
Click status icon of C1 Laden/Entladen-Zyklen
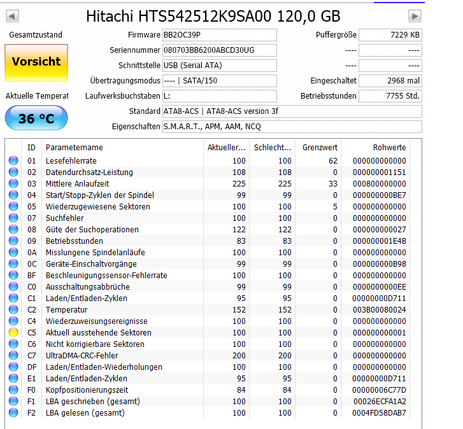[13, 298]
